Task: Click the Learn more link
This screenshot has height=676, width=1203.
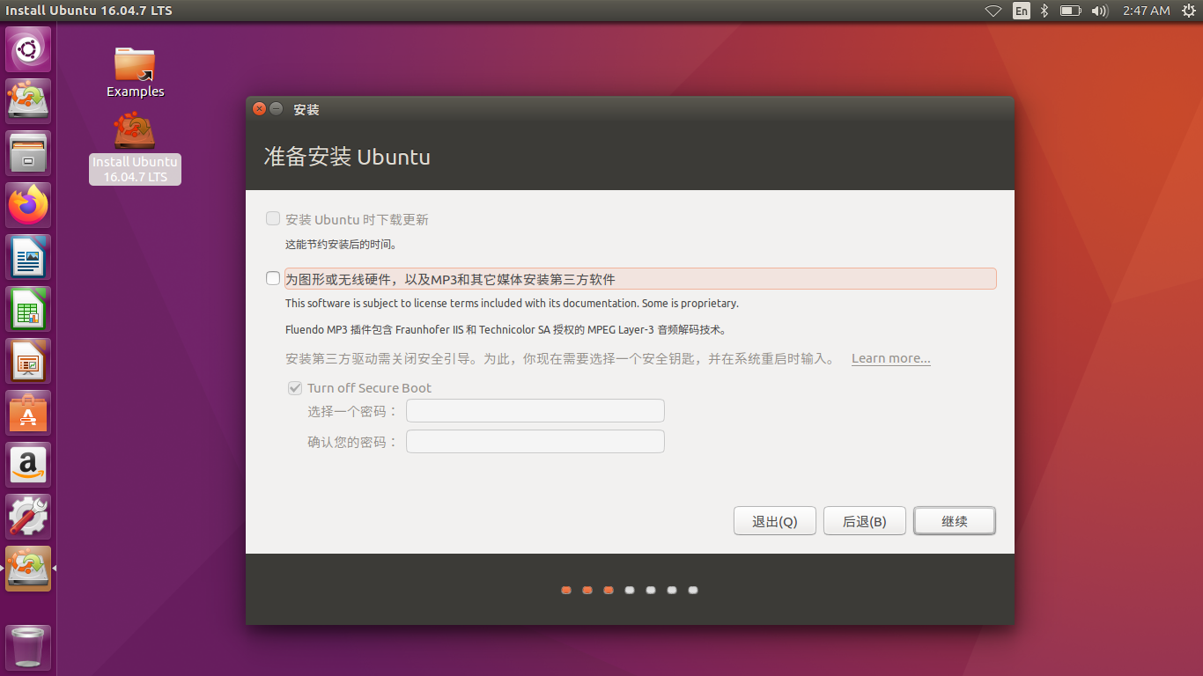Action: point(890,358)
